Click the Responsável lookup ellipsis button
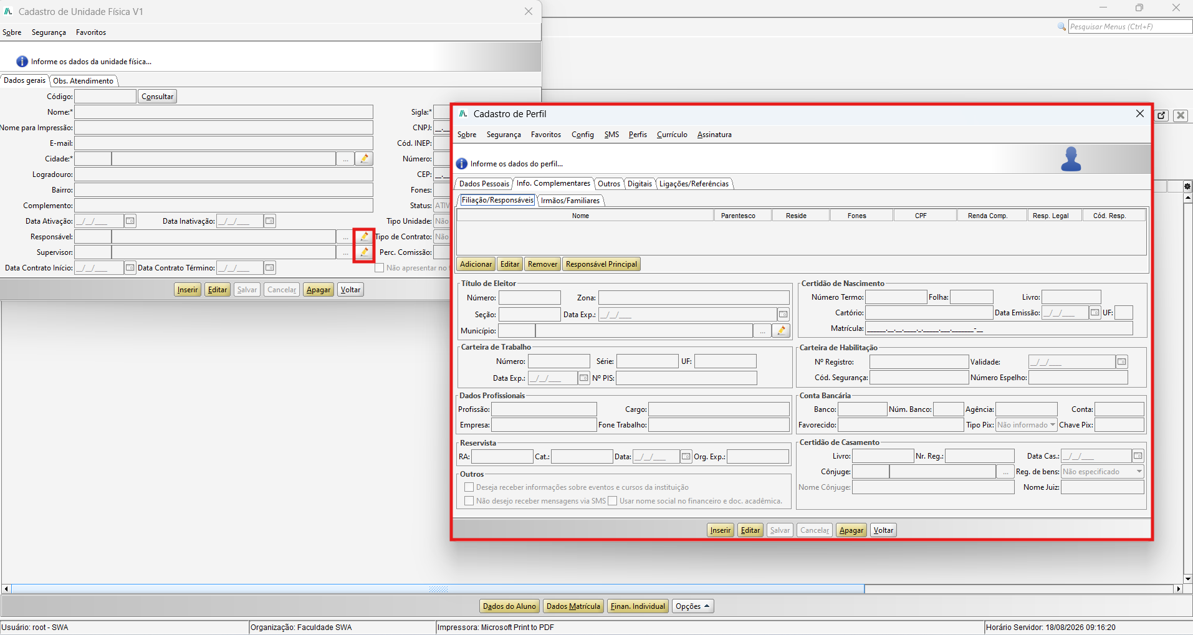 pos(345,237)
